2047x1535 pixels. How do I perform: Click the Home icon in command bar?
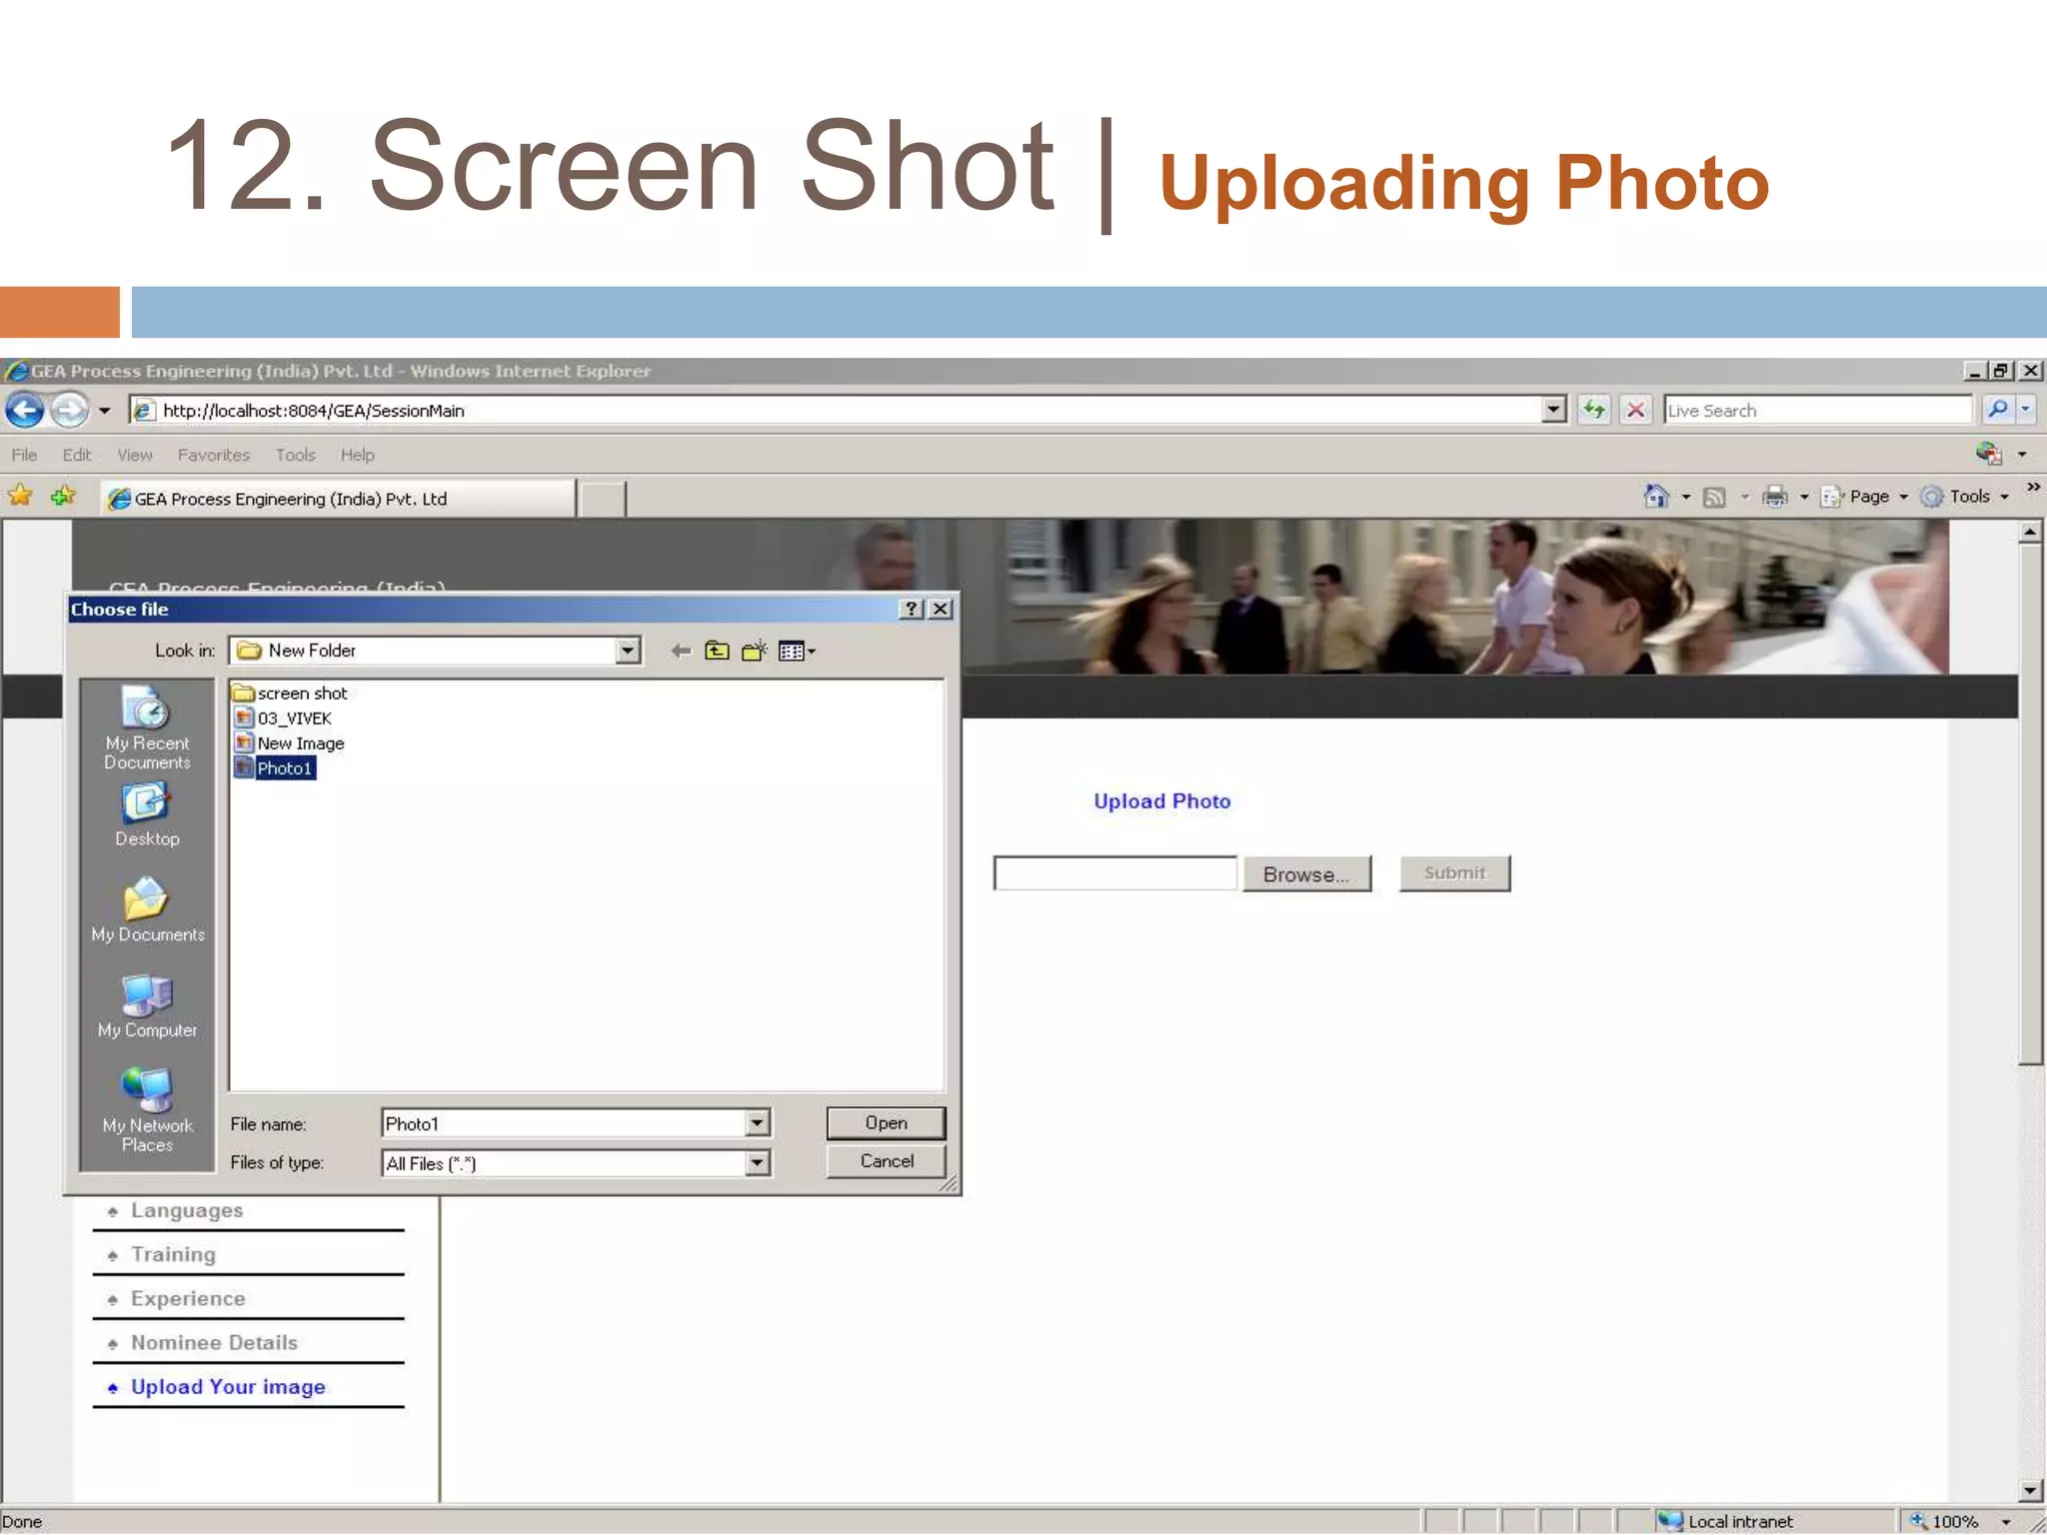pos(1657,496)
